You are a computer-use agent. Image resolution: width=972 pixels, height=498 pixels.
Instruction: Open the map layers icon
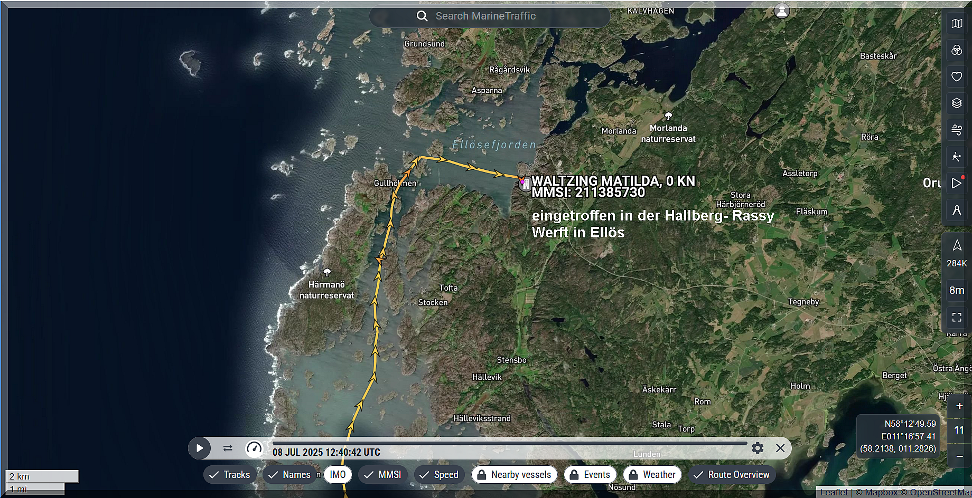957,103
